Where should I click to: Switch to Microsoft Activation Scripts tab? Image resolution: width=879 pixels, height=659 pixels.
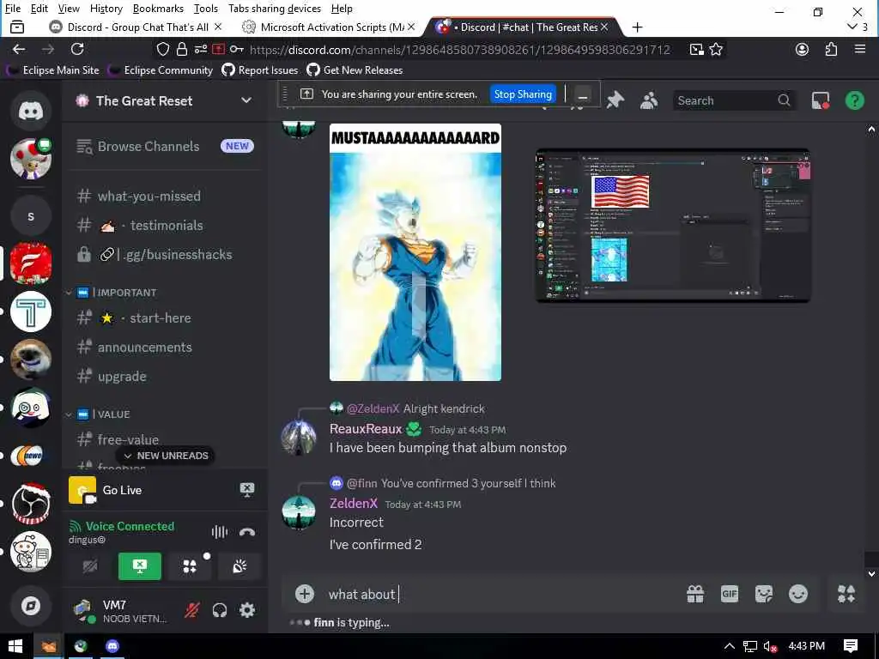point(330,27)
